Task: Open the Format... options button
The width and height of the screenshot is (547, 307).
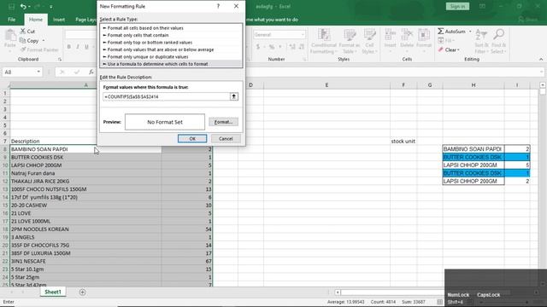Action: [x=223, y=122]
